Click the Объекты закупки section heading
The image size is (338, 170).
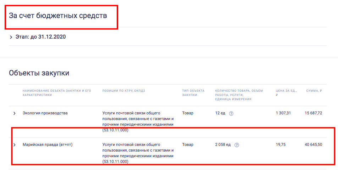(39, 73)
